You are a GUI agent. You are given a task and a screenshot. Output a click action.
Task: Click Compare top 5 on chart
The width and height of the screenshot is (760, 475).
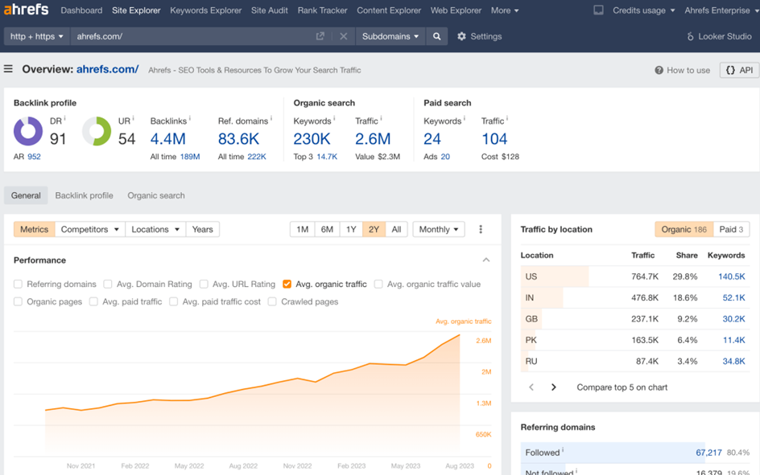coord(622,387)
